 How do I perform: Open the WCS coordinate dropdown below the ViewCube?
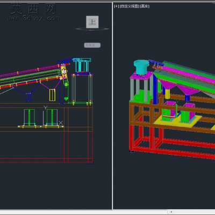pos(92,45)
